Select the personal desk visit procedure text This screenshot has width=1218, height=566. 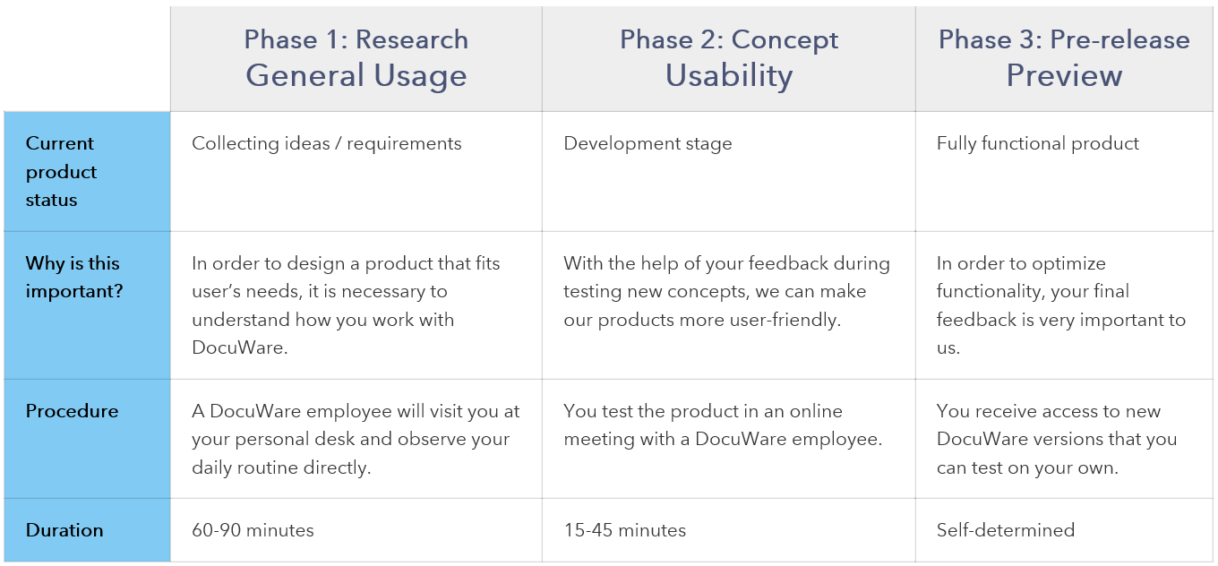point(356,439)
